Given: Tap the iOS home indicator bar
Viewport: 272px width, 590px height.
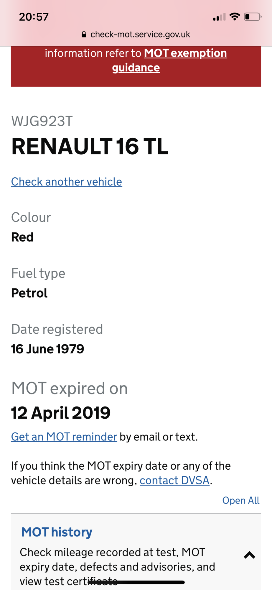Looking at the screenshot, I should click(136, 582).
